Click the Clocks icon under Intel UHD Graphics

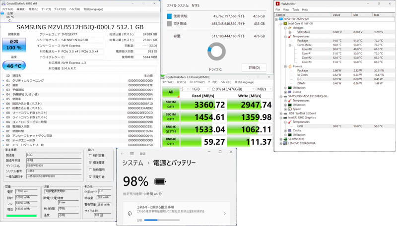tap(290, 131)
